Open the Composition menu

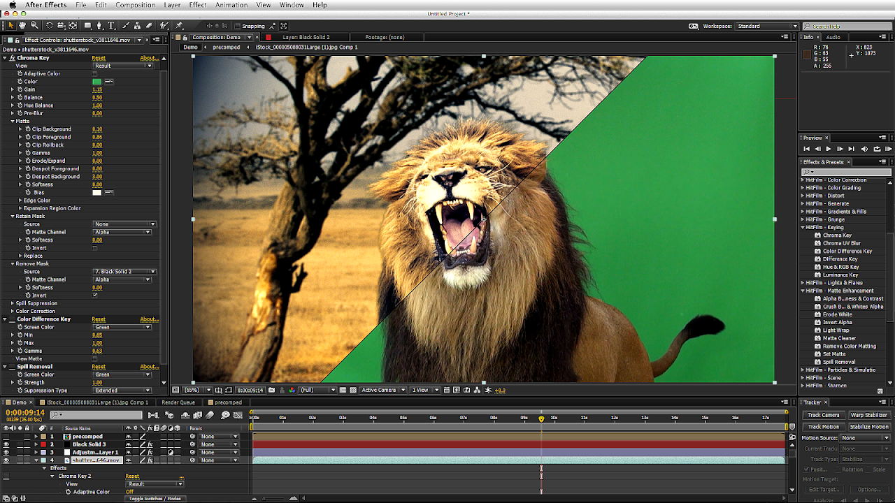point(136,5)
